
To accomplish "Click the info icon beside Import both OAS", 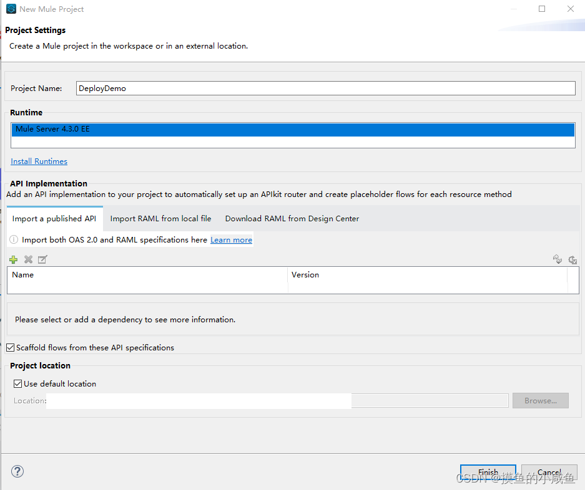I will pos(14,239).
